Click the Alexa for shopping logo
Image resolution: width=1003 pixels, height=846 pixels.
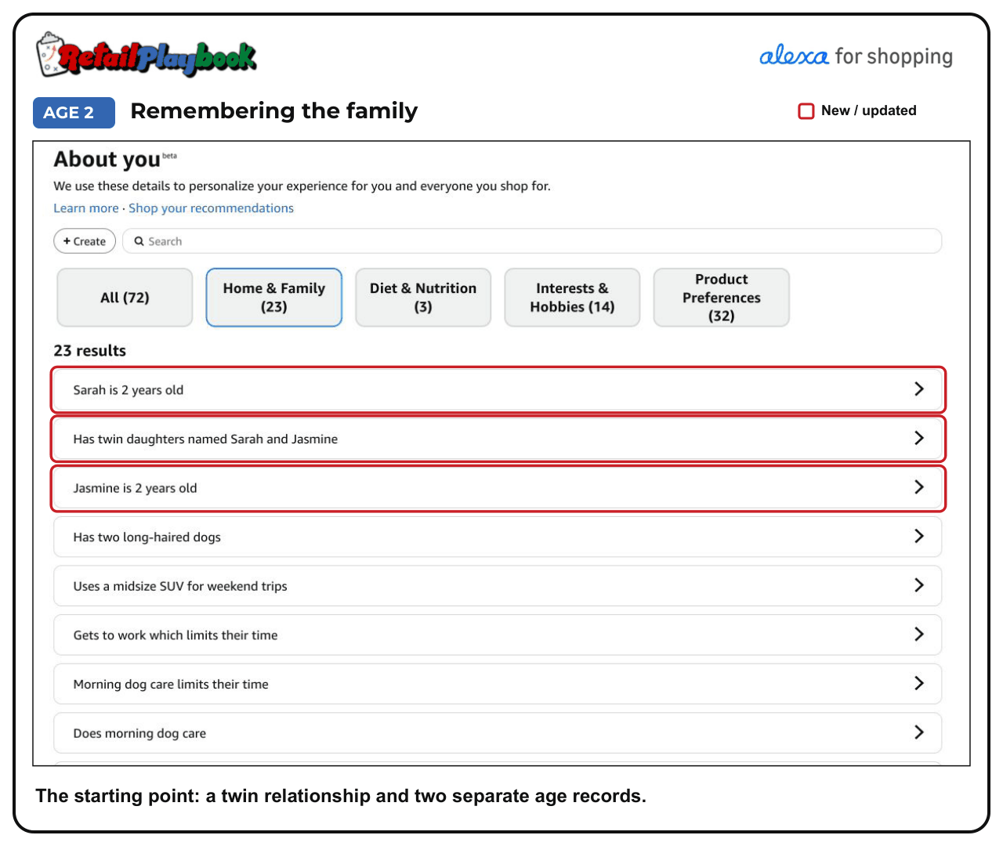coord(856,56)
